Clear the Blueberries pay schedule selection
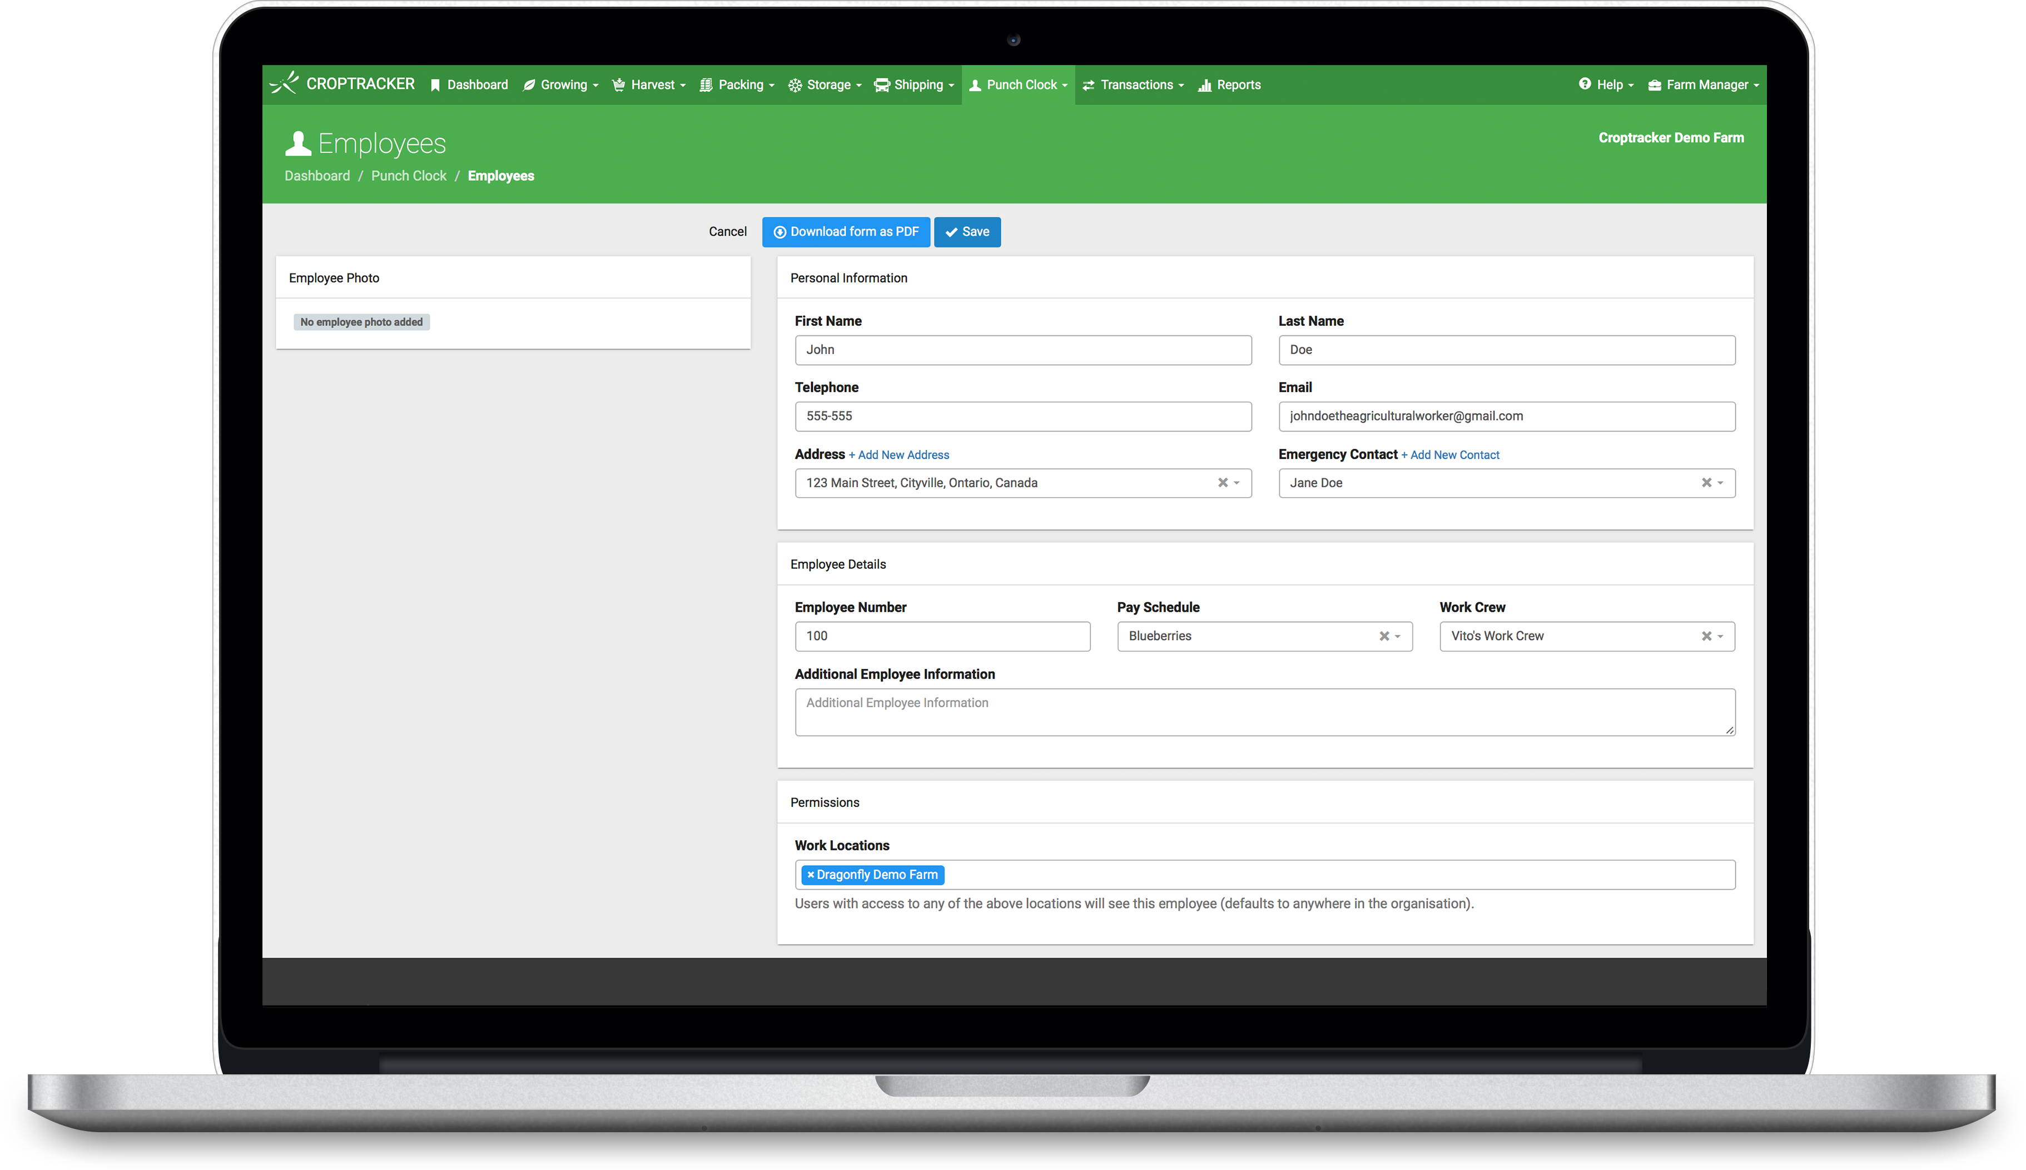The width and height of the screenshot is (2026, 1170). [1384, 636]
